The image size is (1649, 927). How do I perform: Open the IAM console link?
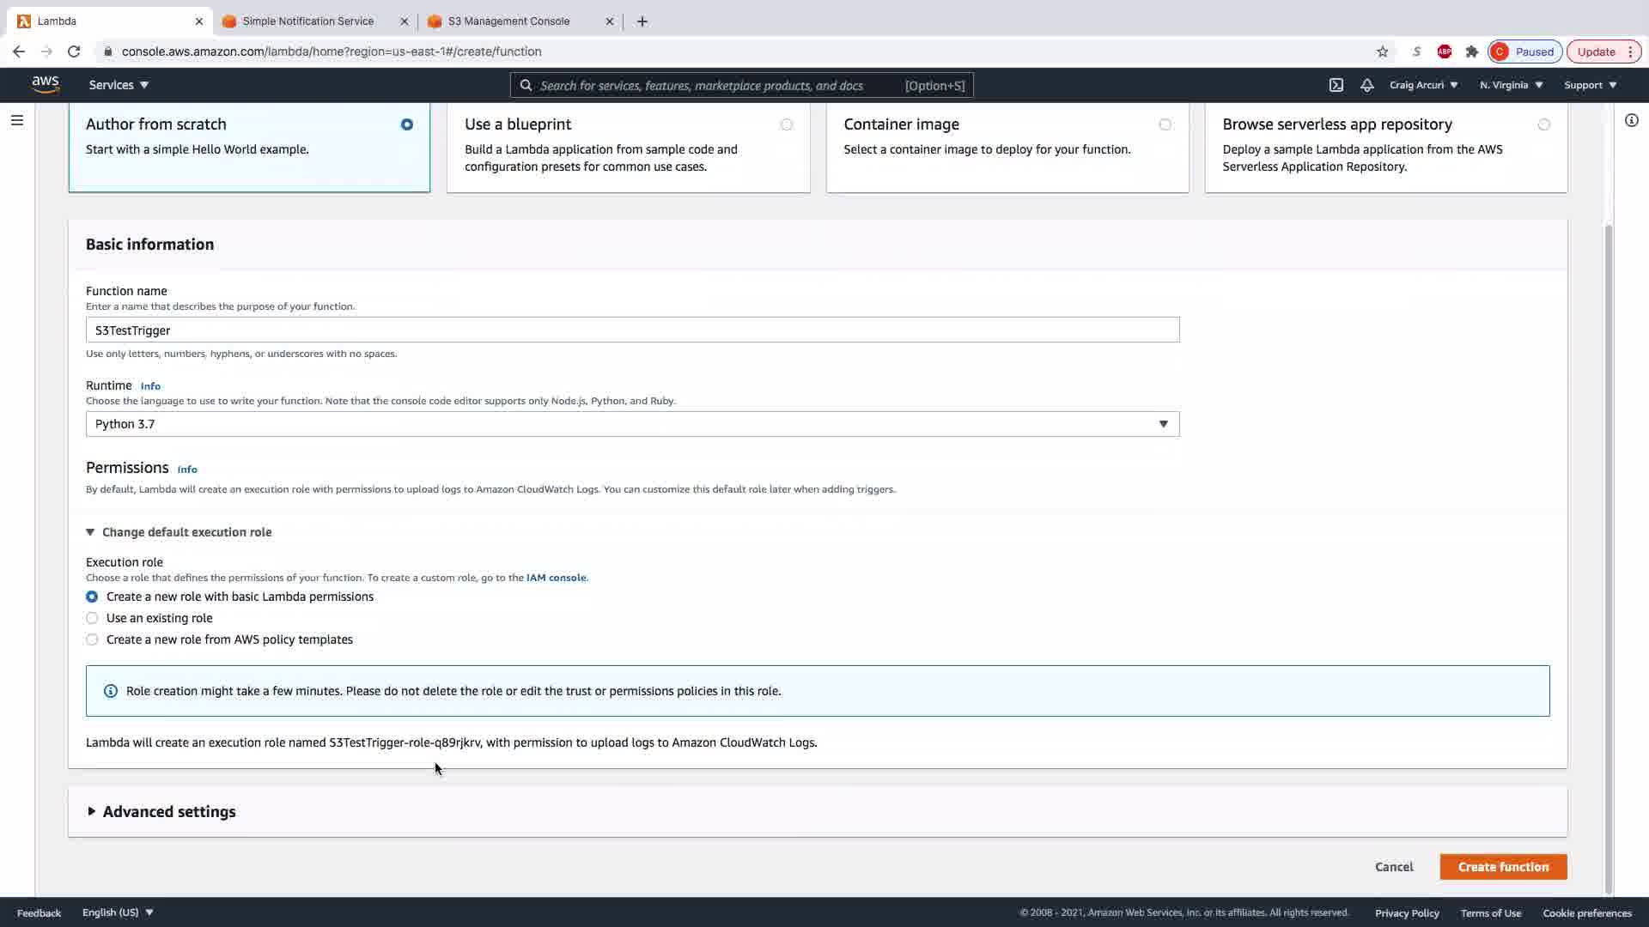(x=556, y=578)
